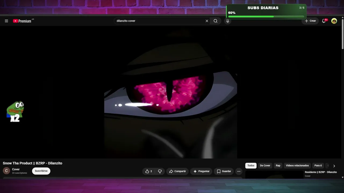Open the Preguntar AI button
Screen dimensions: 344x193
201,171
